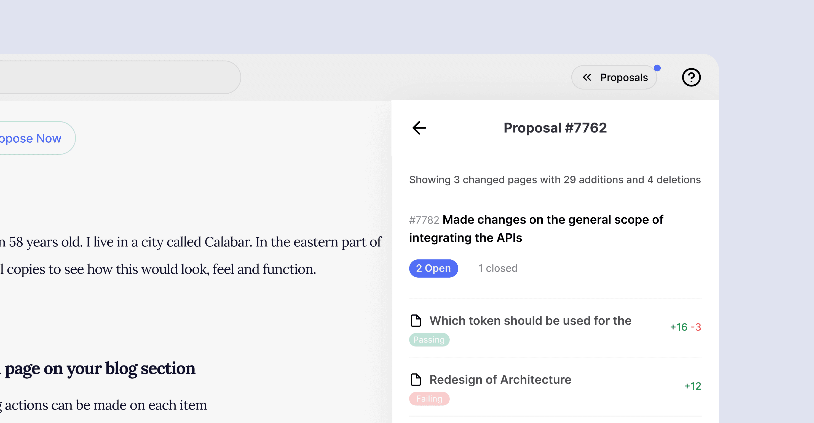Open the Redesign of Architecture page
Viewport: 814px width, 423px height.
click(x=500, y=380)
